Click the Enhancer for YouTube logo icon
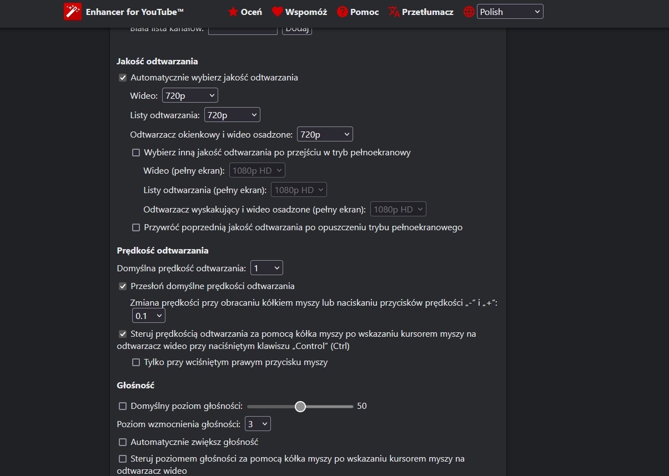Viewport: 669px width, 476px height. coord(73,11)
